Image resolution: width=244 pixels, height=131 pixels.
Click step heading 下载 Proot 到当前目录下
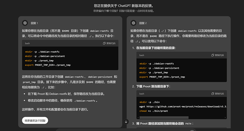pyautogui.click(x=153, y=86)
